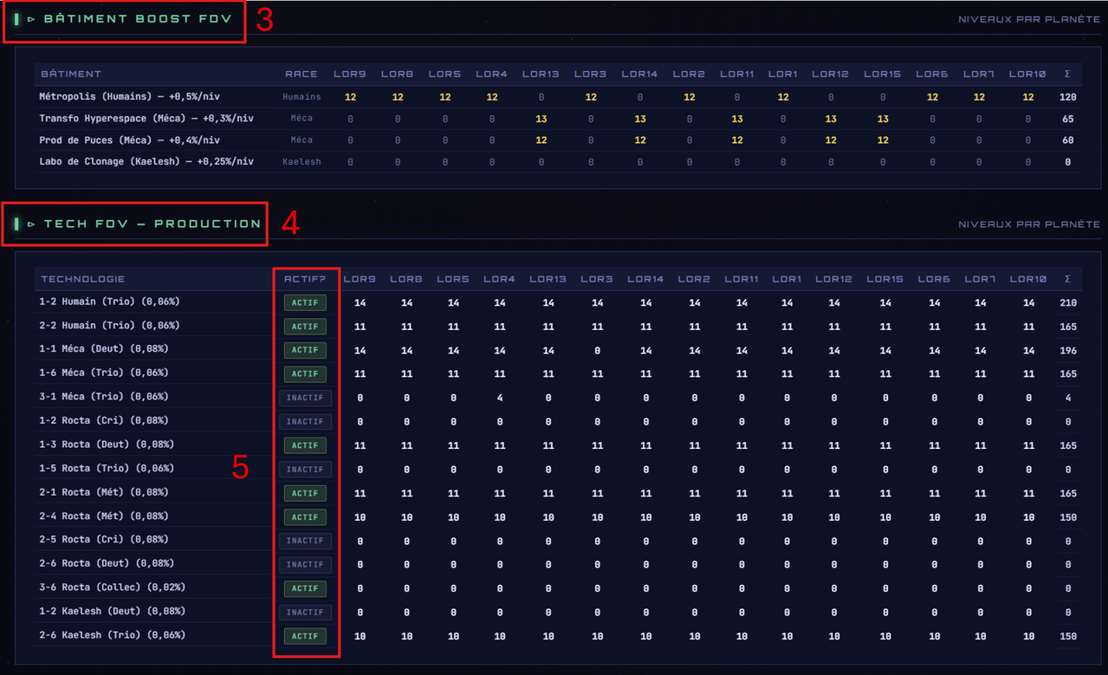Disable the 1-6 Méca (Trio) ACTIF toggle
The height and width of the screenshot is (675, 1108).
305,374
